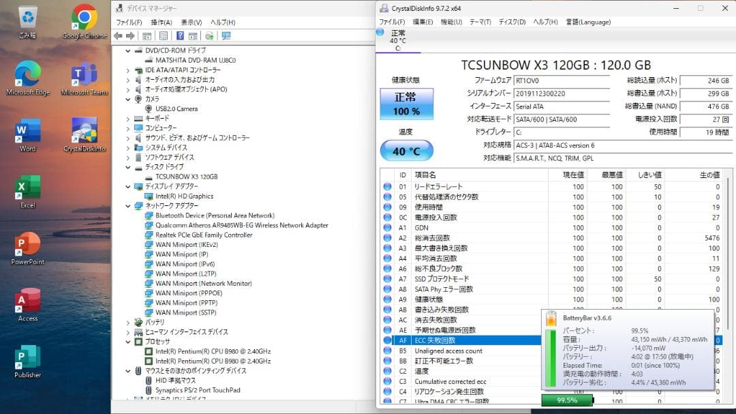This screenshot has width=736, height=414.
Task: Click the 表示(V) menu in Device Manager
Action: click(x=191, y=21)
